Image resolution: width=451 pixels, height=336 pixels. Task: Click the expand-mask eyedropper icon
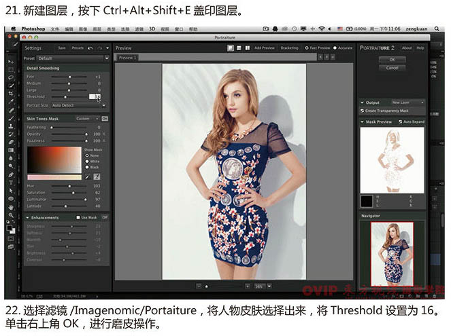click(97, 177)
